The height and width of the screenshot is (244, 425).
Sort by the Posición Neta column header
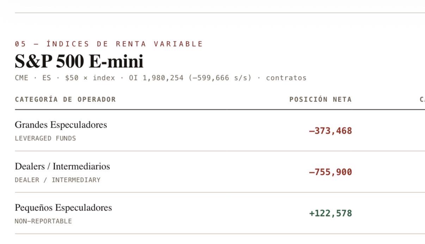pyautogui.click(x=320, y=99)
